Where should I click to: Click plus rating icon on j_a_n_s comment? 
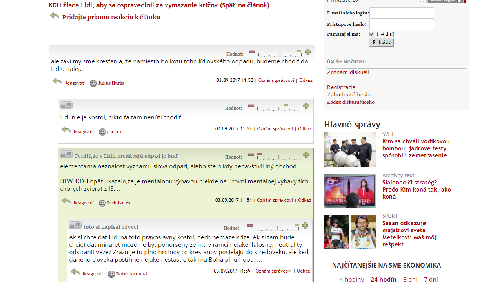(306, 106)
